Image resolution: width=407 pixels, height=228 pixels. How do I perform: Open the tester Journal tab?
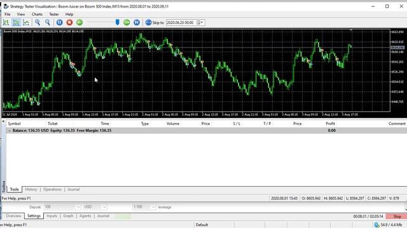tap(103, 216)
